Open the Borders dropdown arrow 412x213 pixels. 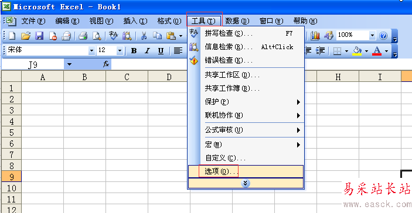coord(347,51)
